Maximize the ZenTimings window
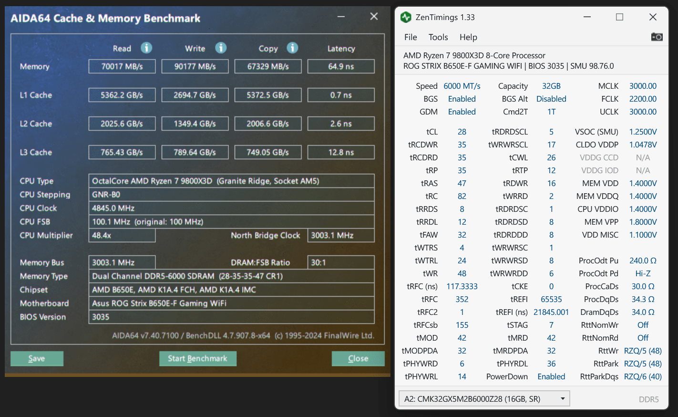Viewport: 678px width, 417px height. 619,17
